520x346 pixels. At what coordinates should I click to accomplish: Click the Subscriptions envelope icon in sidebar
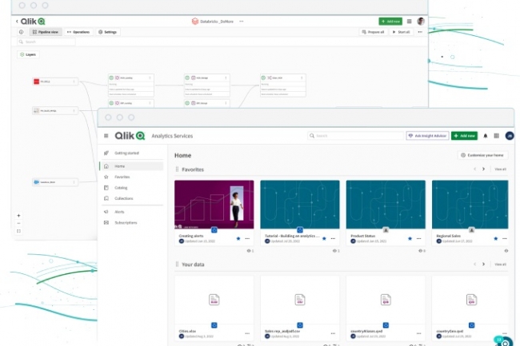[x=106, y=222]
